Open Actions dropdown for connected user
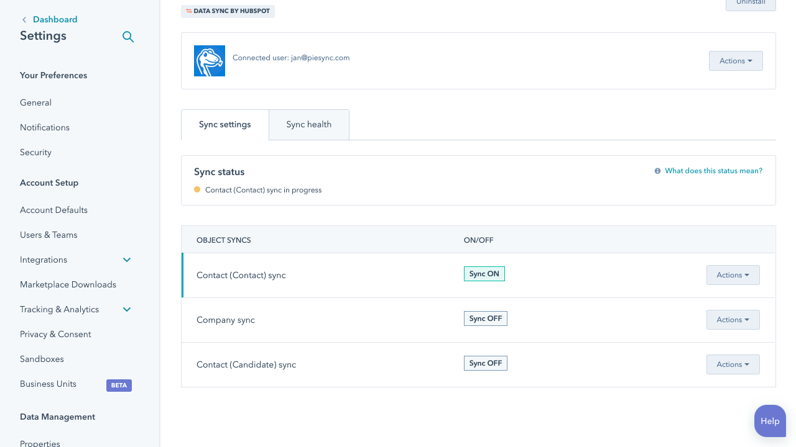The height and width of the screenshot is (447, 796). click(x=736, y=61)
